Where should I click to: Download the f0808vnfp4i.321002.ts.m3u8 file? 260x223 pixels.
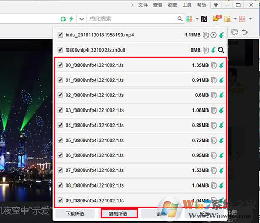tap(213, 50)
